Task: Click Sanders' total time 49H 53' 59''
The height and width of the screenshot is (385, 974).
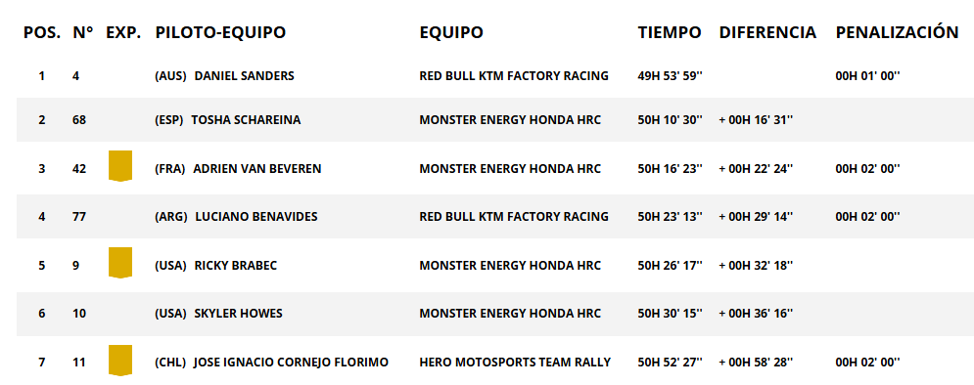Action: point(671,76)
